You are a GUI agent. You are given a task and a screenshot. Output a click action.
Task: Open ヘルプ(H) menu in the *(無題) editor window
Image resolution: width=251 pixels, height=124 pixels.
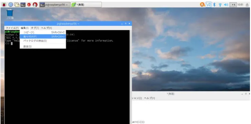tap(149, 98)
